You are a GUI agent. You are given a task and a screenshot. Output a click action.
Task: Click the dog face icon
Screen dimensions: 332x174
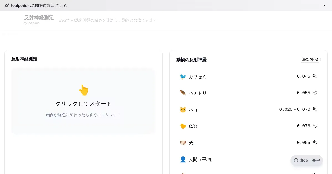[183, 143]
